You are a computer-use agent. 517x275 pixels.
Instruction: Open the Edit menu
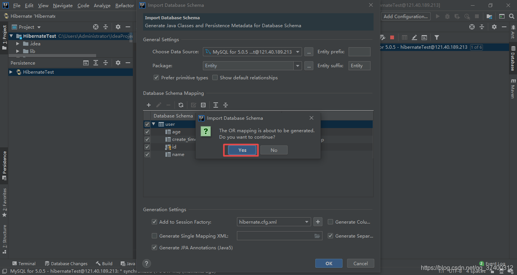point(29,5)
